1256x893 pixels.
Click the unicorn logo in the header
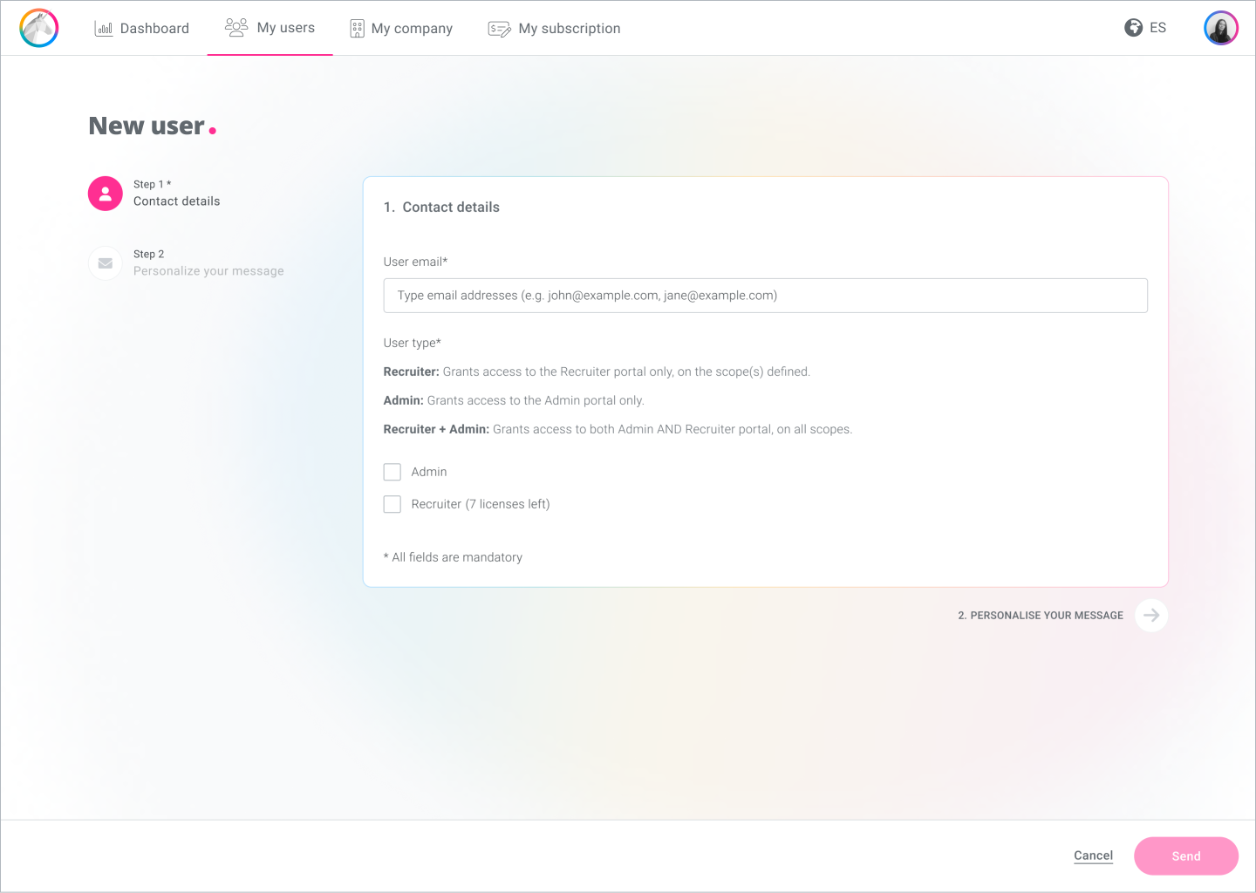tap(39, 28)
